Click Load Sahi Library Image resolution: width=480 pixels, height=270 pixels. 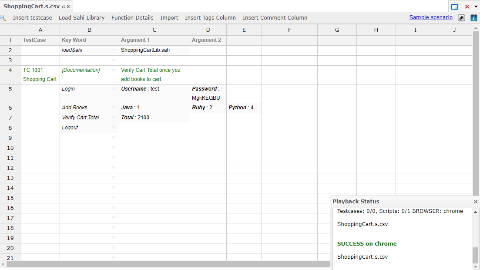coord(81,18)
